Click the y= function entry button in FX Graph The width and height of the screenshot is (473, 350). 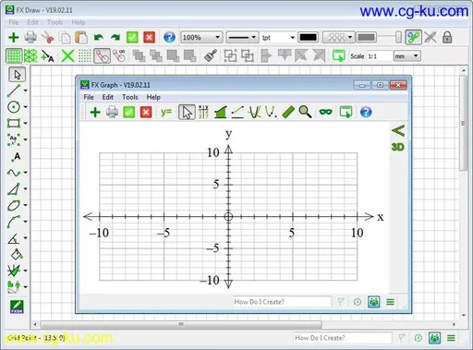point(166,112)
